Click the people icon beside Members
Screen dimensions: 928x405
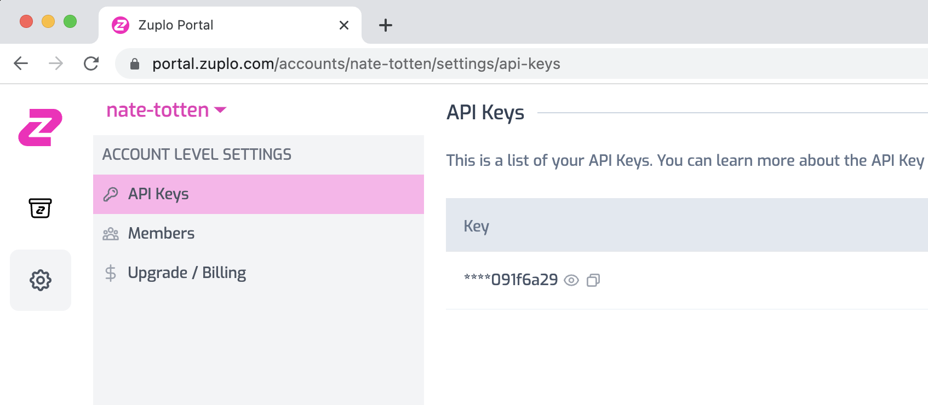click(x=111, y=234)
